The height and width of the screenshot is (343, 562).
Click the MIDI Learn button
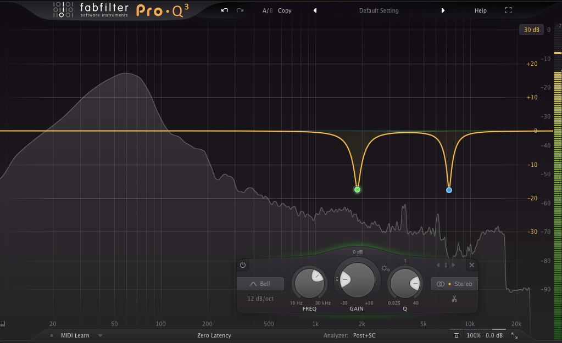(x=75, y=335)
